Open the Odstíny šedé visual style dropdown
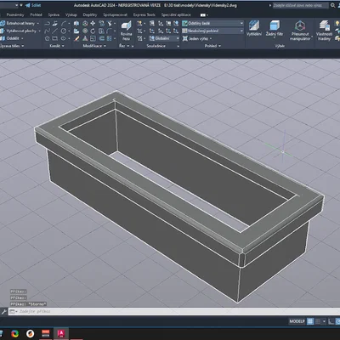Screen dimensions: 340x340 212,23
